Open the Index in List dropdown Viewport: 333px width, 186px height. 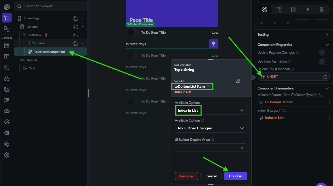[211, 110]
